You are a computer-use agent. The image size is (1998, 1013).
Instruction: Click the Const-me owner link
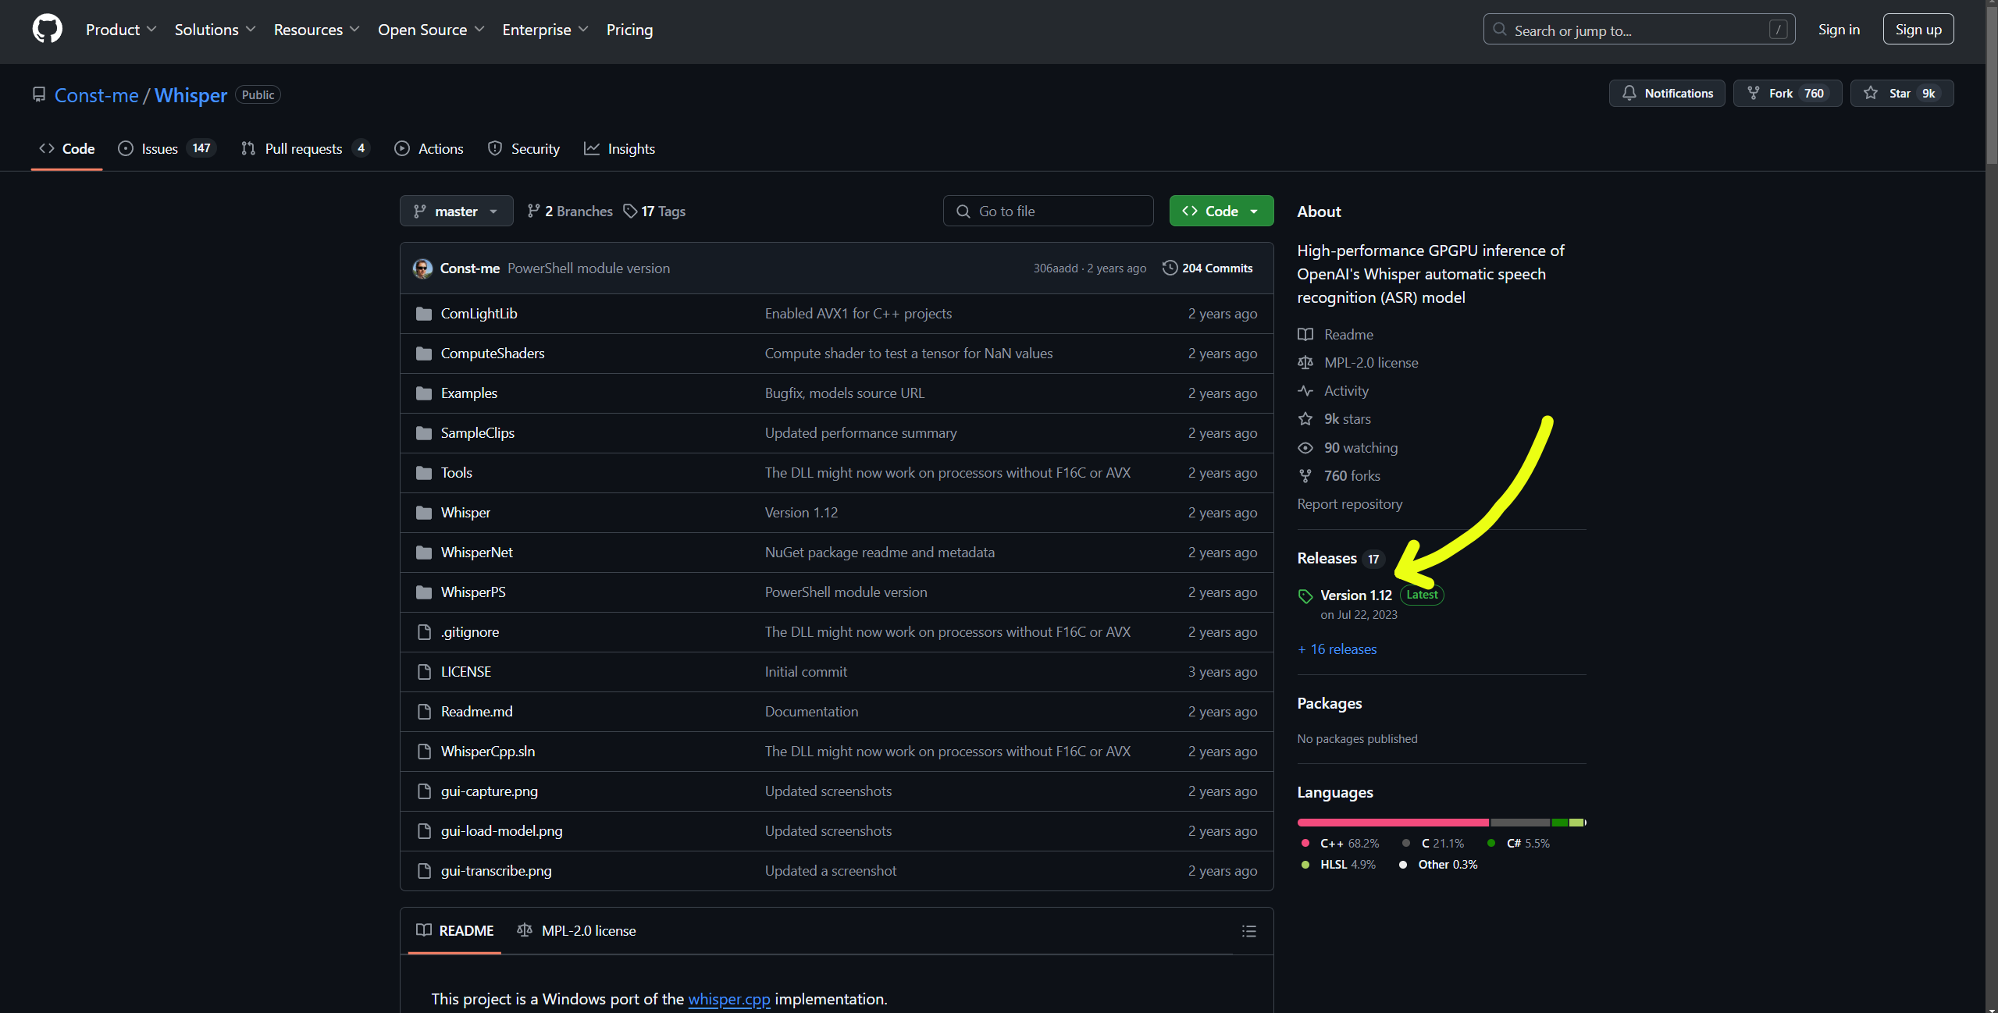click(97, 95)
